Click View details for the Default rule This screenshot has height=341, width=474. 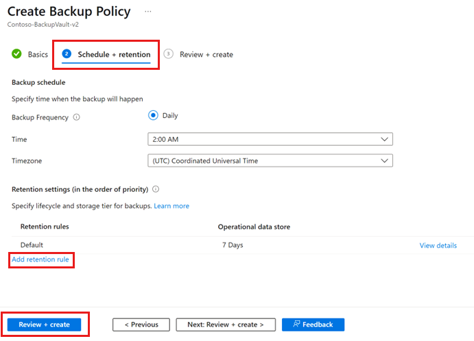point(438,245)
